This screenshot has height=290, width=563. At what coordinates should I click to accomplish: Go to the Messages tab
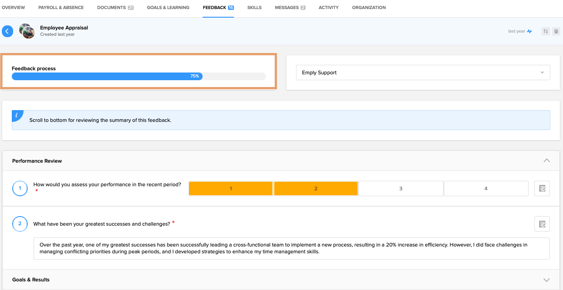[290, 8]
